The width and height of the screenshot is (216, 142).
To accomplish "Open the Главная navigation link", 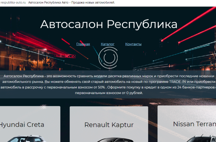I will tap(83, 44).
